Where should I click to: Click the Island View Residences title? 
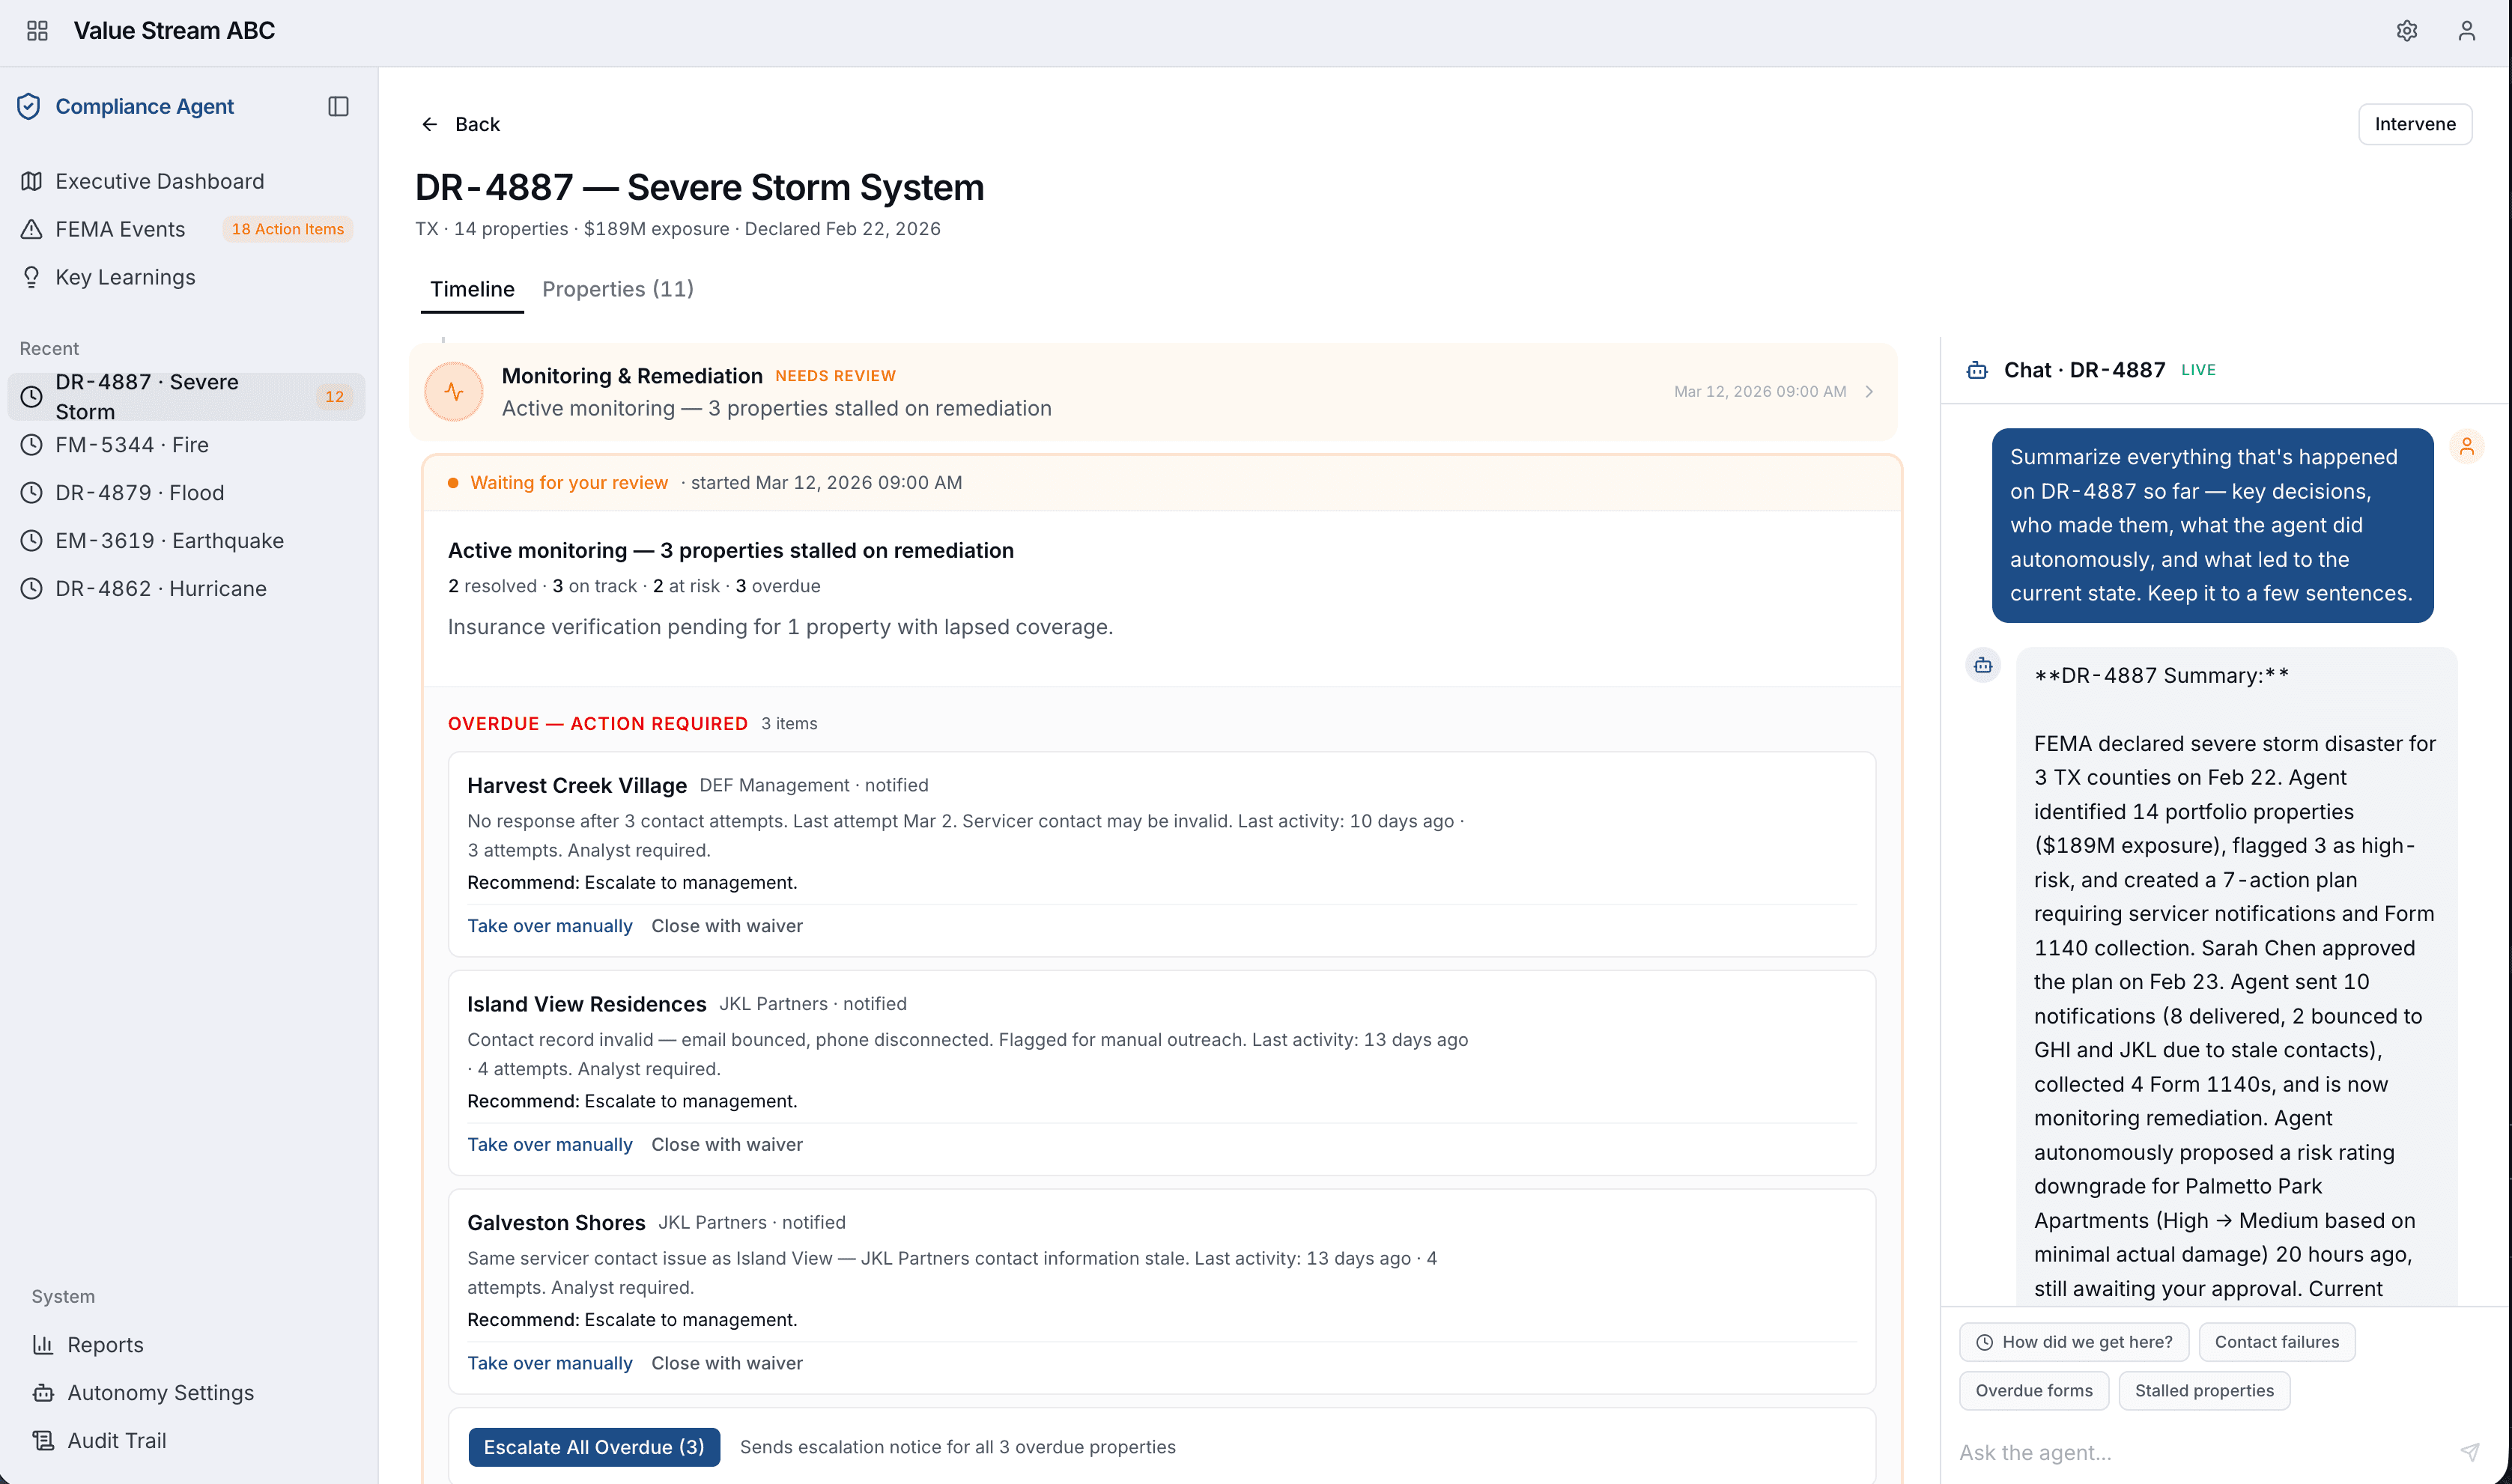tap(587, 1004)
